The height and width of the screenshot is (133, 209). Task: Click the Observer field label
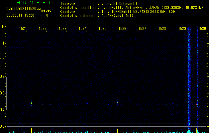(x=67, y=4)
